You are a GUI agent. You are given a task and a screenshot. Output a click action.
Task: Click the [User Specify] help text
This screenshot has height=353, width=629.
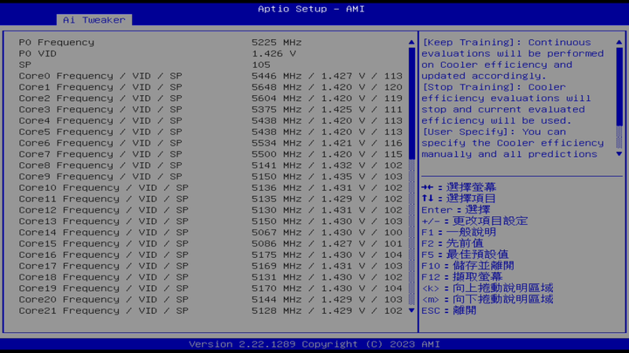tap(513, 143)
